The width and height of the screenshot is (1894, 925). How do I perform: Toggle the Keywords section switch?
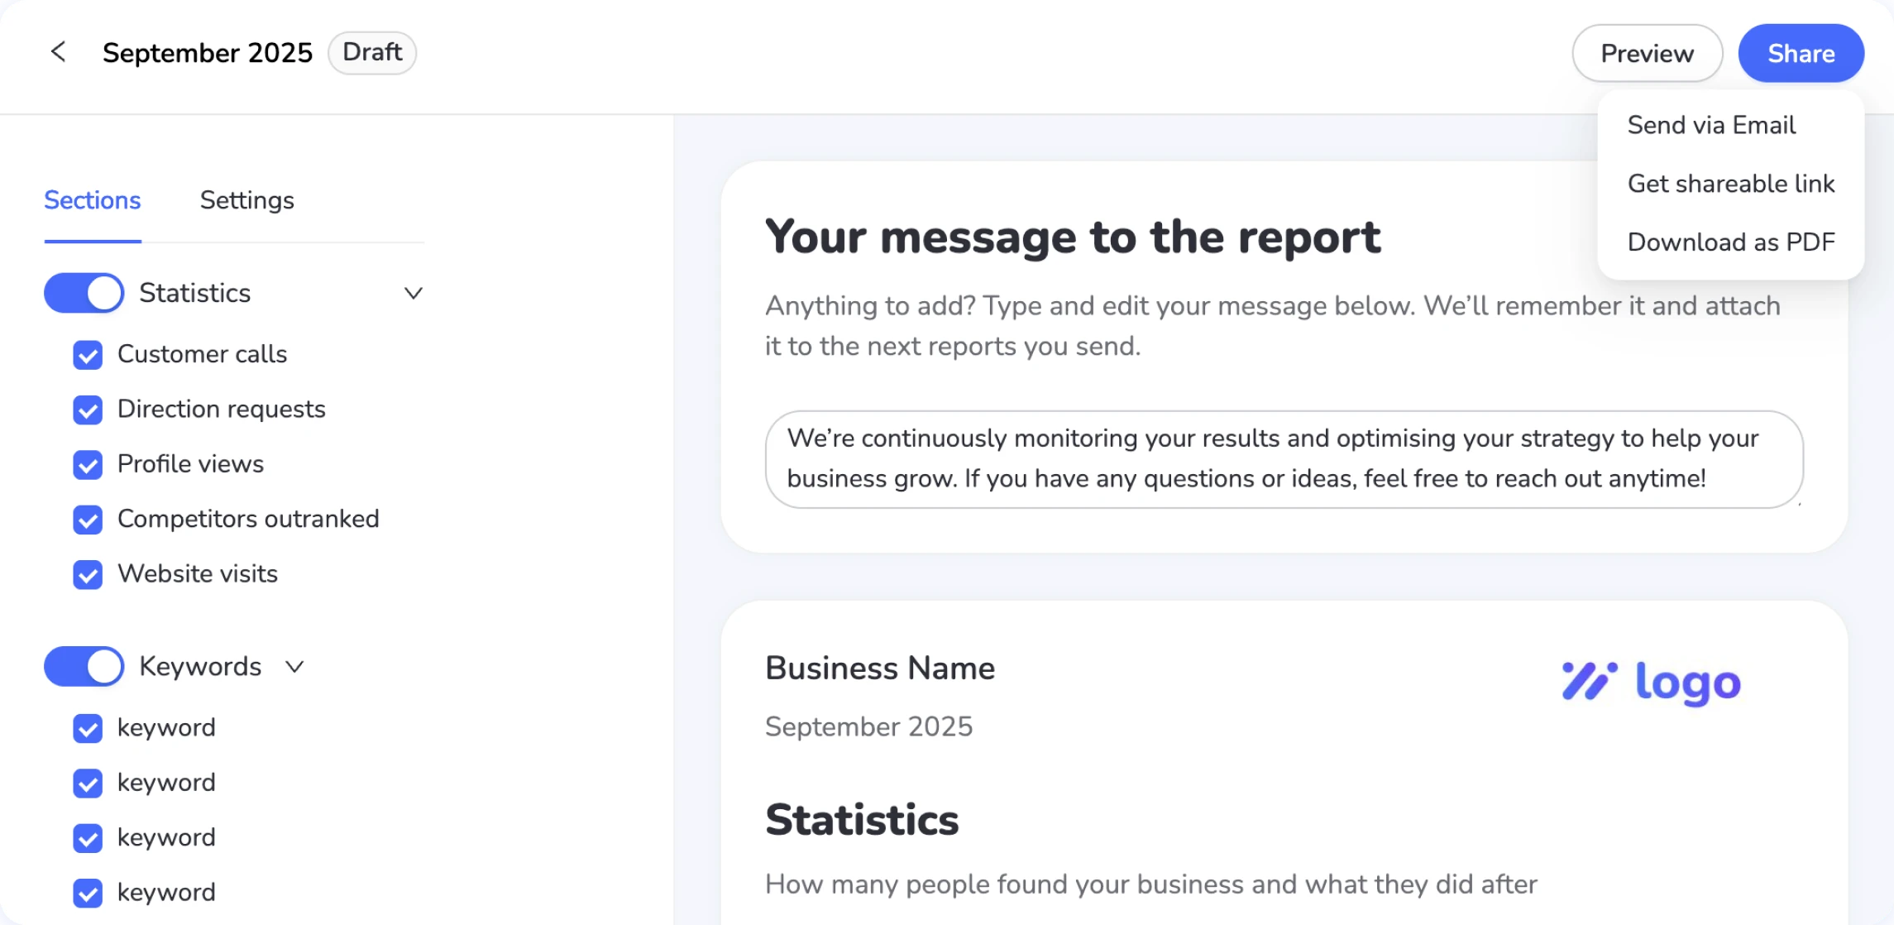tap(84, 667)
